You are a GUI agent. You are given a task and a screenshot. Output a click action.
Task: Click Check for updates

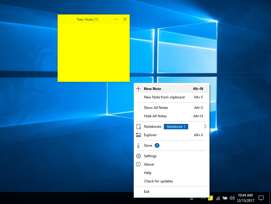click(158, 181)
